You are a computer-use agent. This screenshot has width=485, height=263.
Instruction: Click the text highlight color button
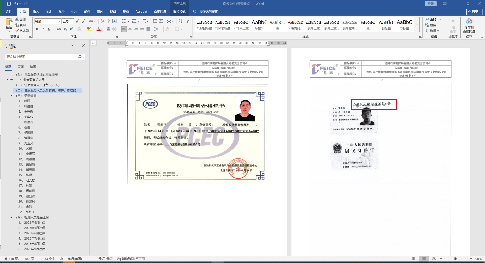point(88,29)
